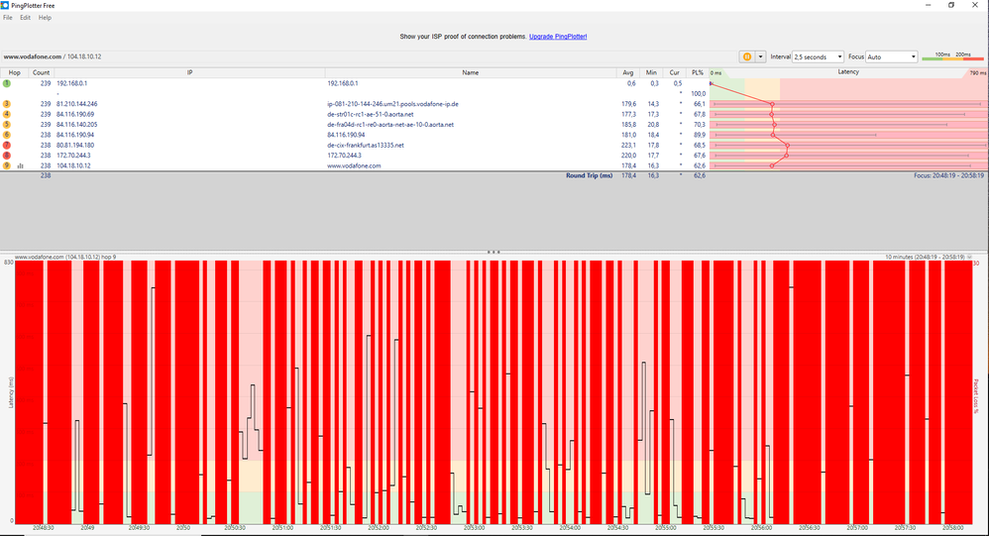Select IP 80.81.194.180
The image size is (989, 536).
point(75,145)
